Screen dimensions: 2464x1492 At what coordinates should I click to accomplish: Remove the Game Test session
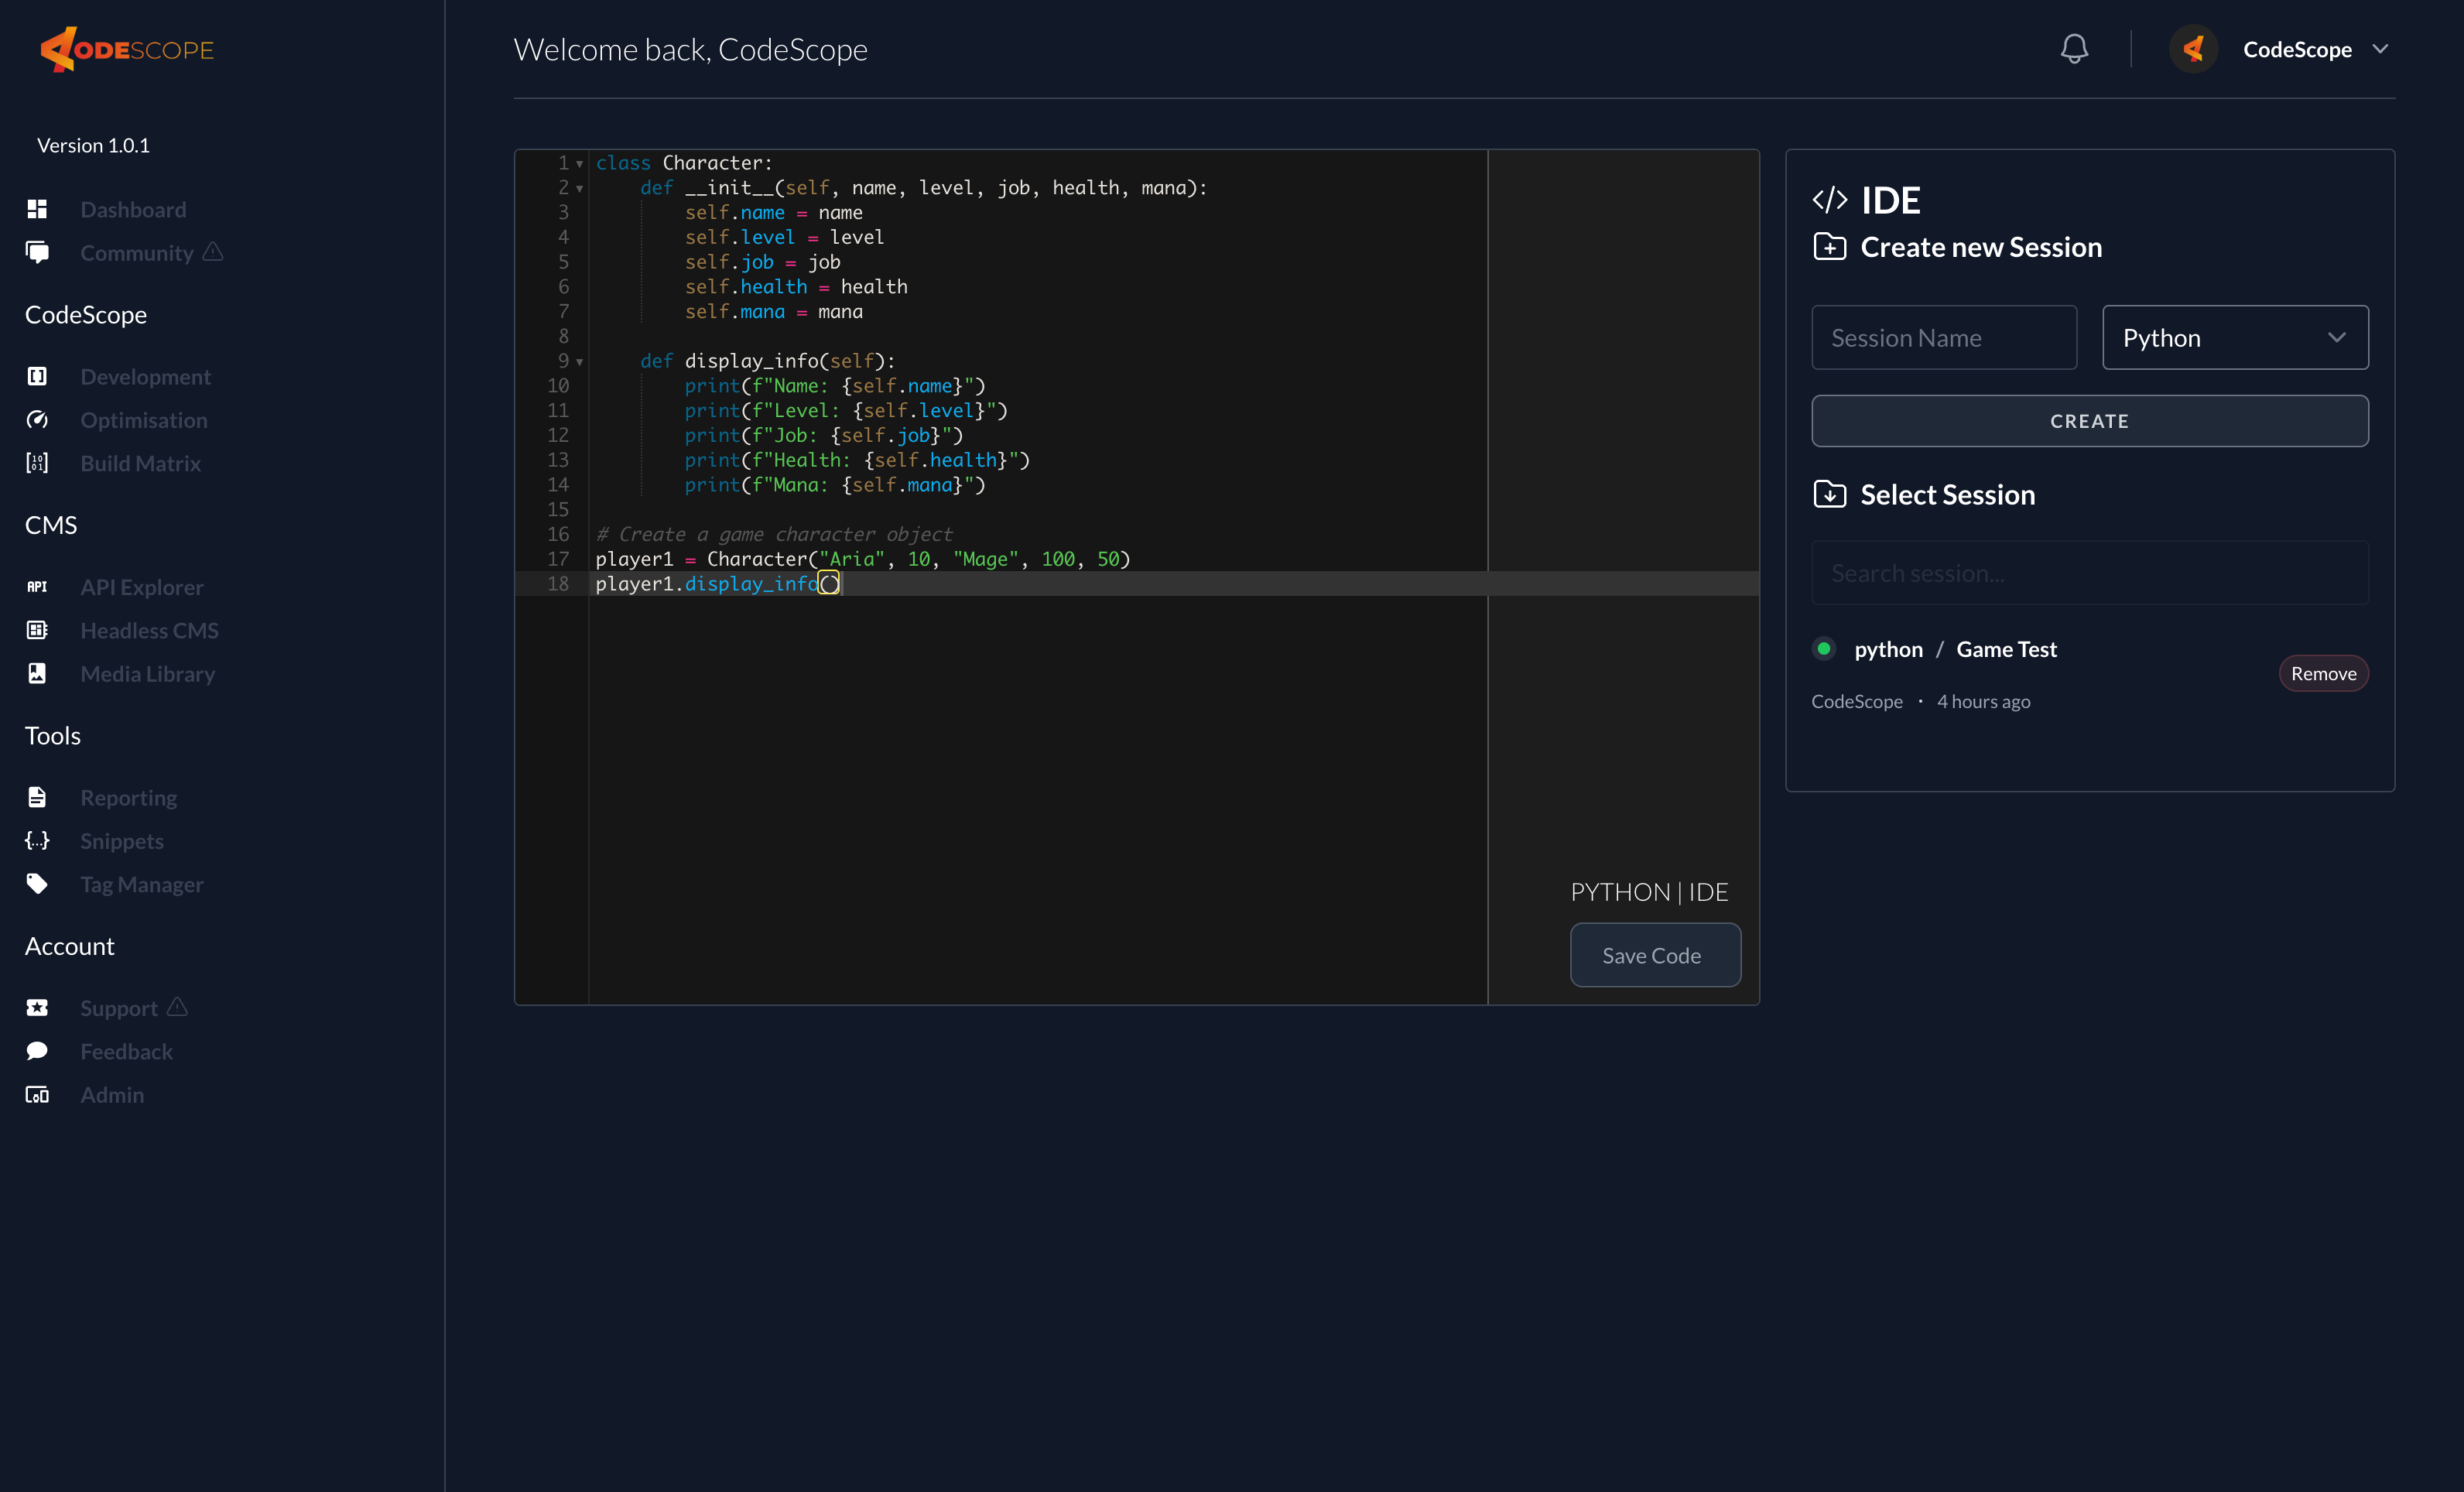click(x=2322, y=674)
